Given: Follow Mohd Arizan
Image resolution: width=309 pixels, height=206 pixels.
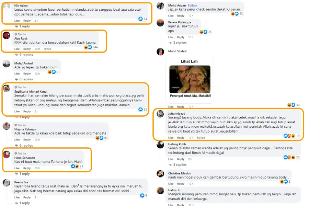Looking at the screenshot, I should (193, 5).
